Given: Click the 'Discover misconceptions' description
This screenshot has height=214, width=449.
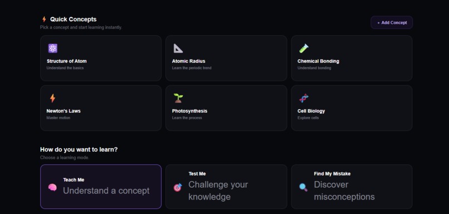Looking at the screenshot, I should pyautogui.click(x=344, y=191).
